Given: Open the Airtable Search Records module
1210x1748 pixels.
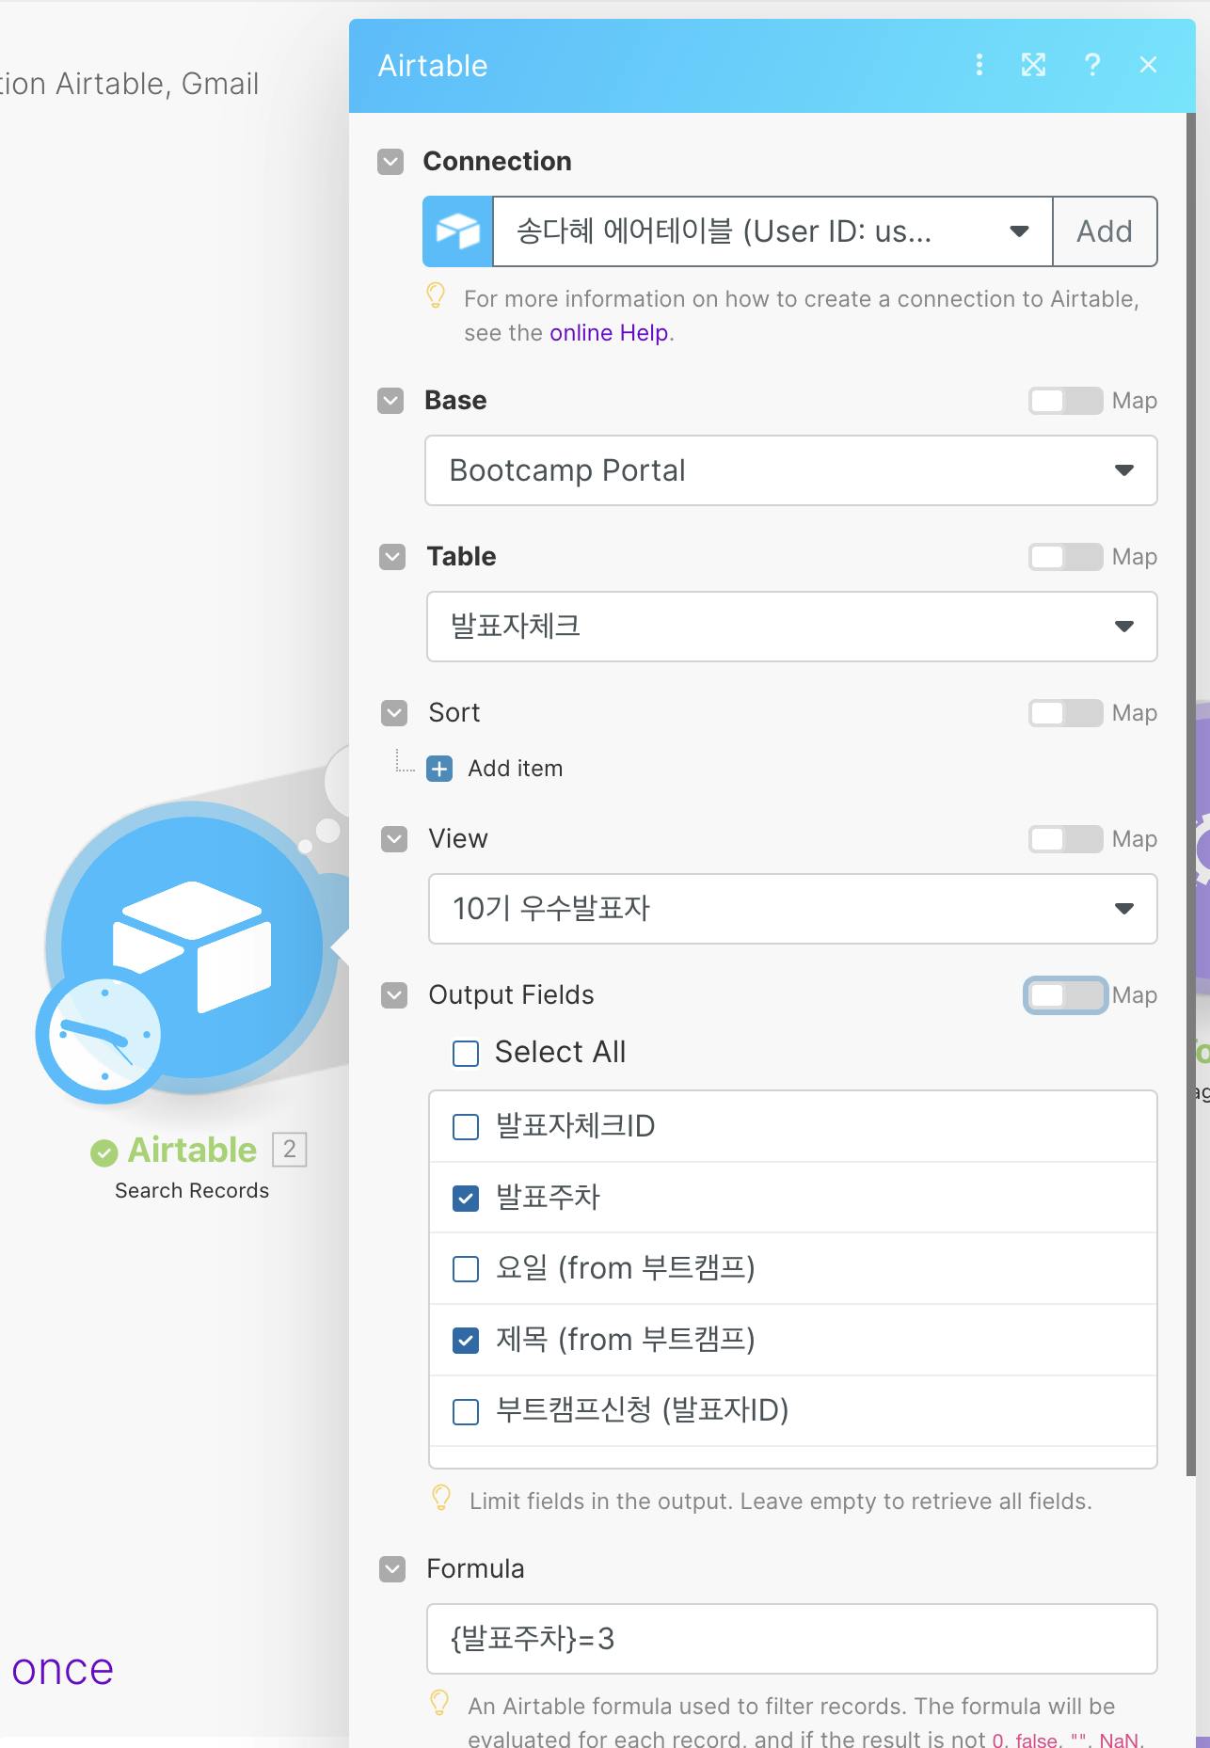Looking at the screenshot, I should click(192, 948).
